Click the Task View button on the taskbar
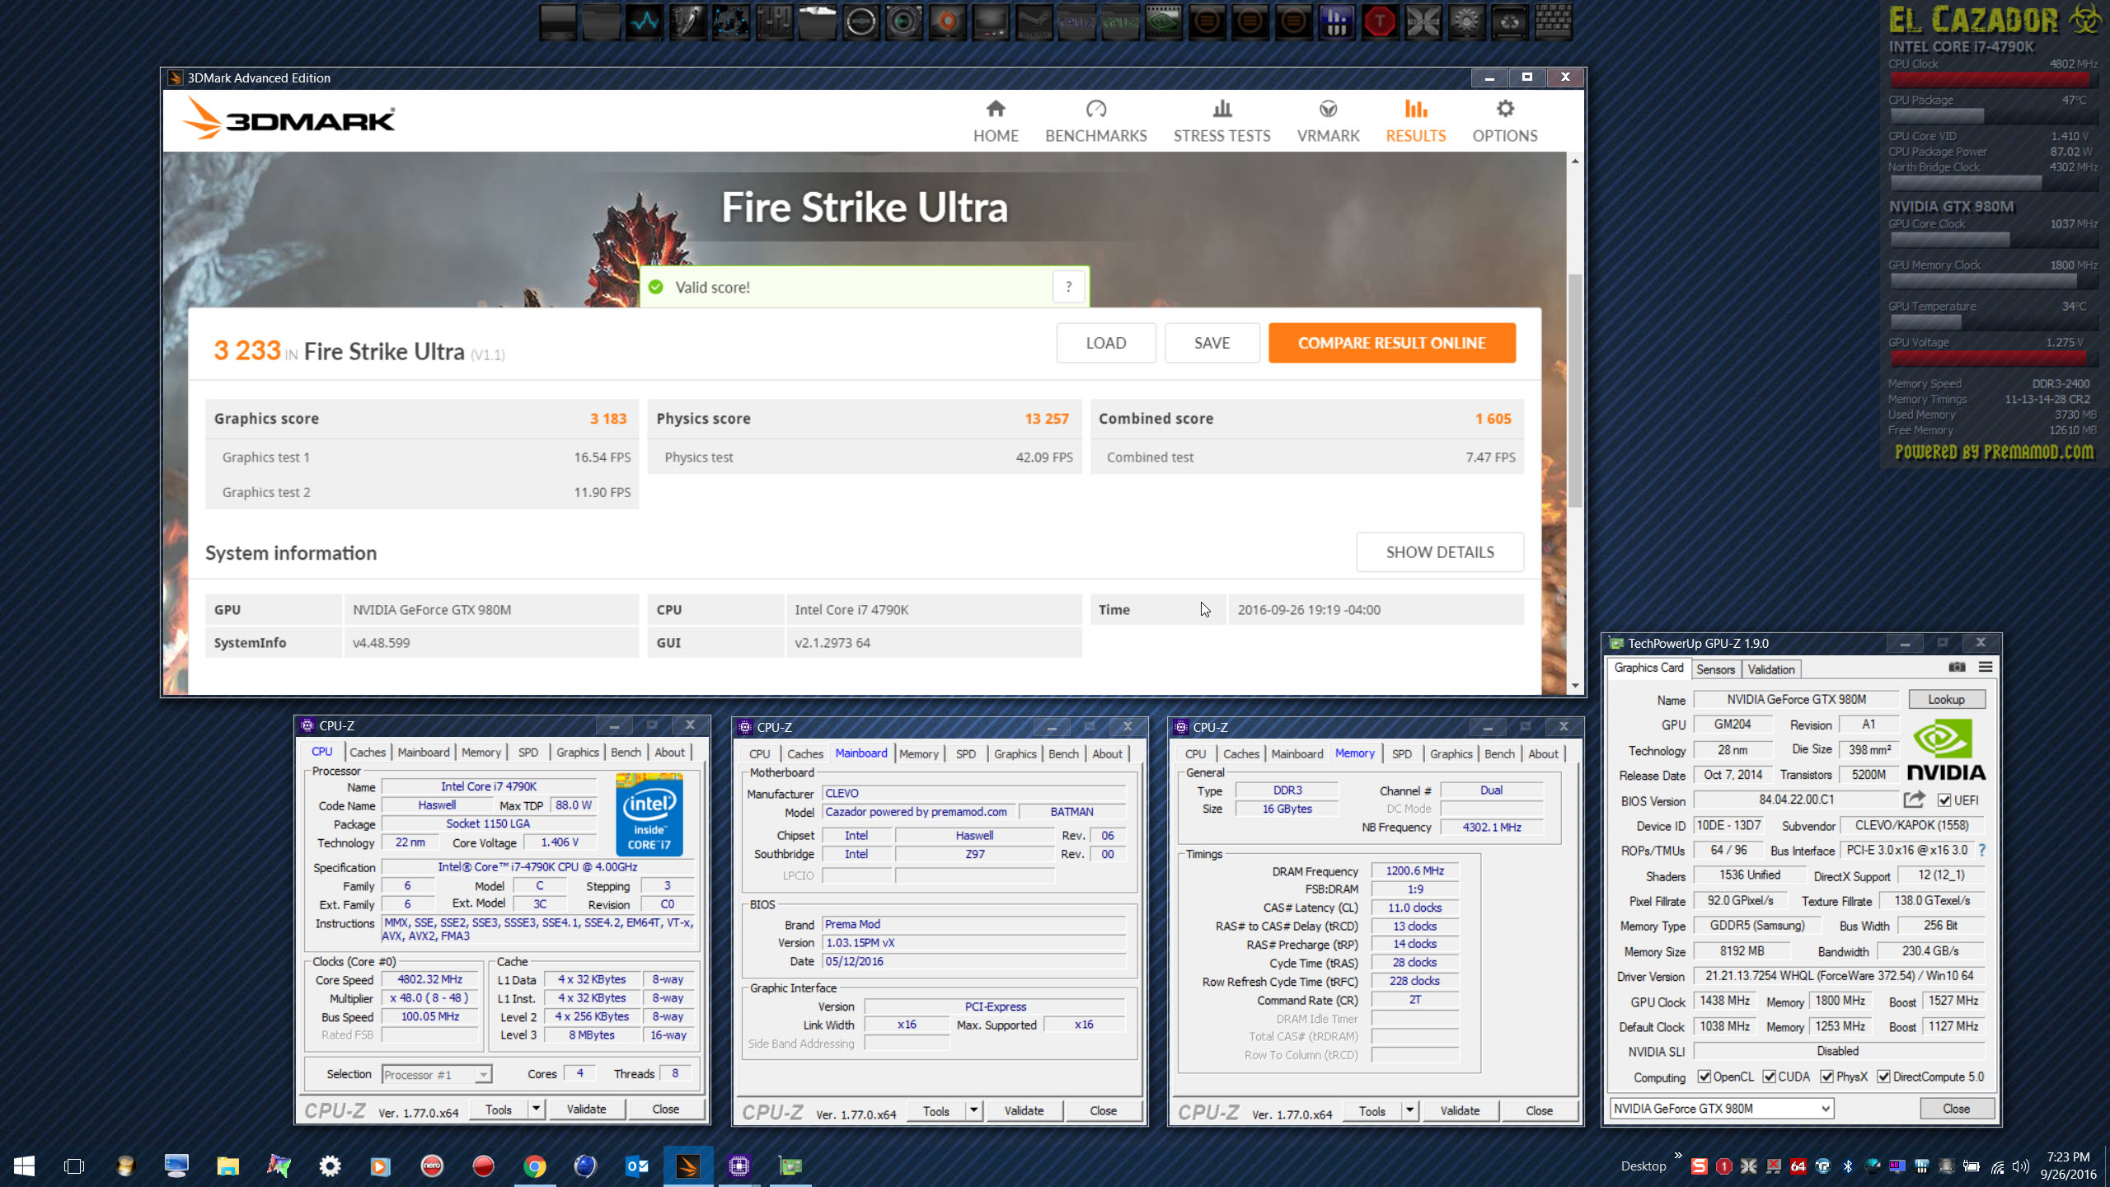The image size is (2110, 1187). pyautogui.click(x=74, y=1166)
